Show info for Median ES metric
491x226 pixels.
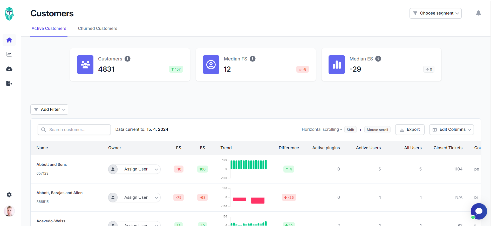coord(378,59)
